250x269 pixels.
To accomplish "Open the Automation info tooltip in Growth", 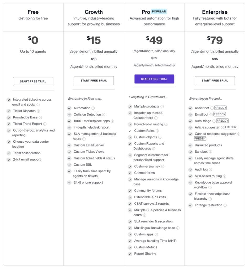I will point(93,108).
